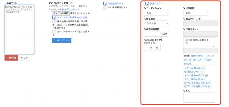
Task: Focus the メモ textarea
Action: 199,98
